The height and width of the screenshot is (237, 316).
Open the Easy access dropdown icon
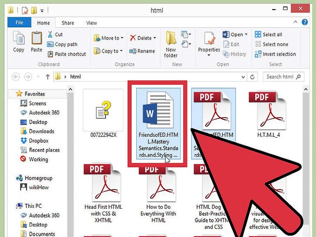pyautogui.click(x=186, y=44)
